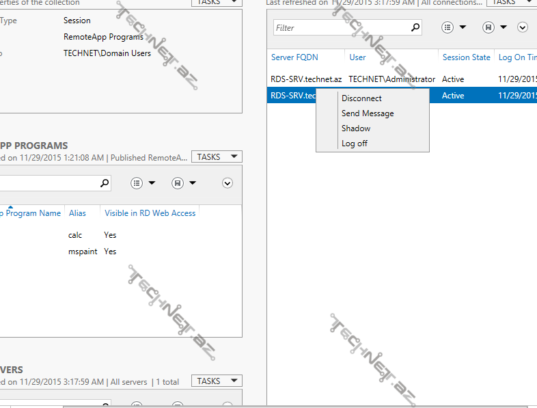This screenshot has height=408, width=537.
Task: Click the magnifier icon in the RemoteApp Programs filter
Action: tap(105, 183)
